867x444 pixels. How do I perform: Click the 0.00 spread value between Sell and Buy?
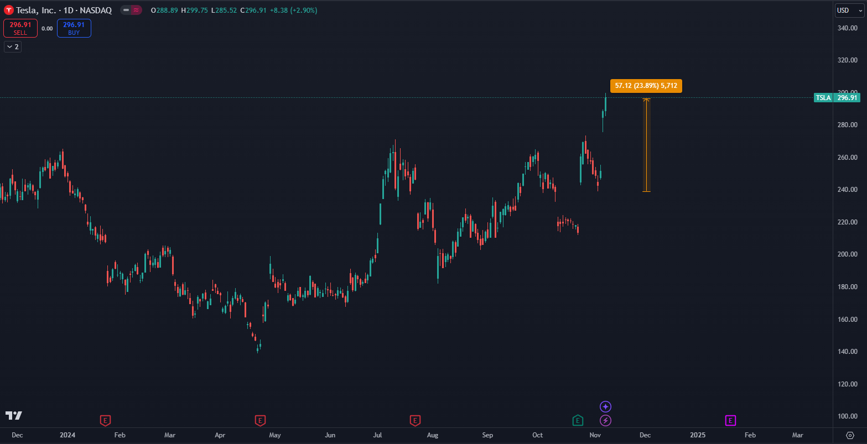pyautogui.click(x=47, y=29)
